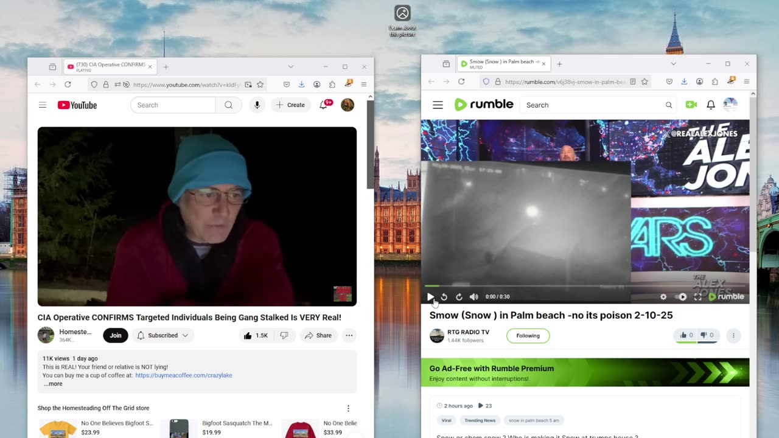List all tabs in Rumble window
The width and height of the screenshot is (779, 438).
tap(673, 64)
